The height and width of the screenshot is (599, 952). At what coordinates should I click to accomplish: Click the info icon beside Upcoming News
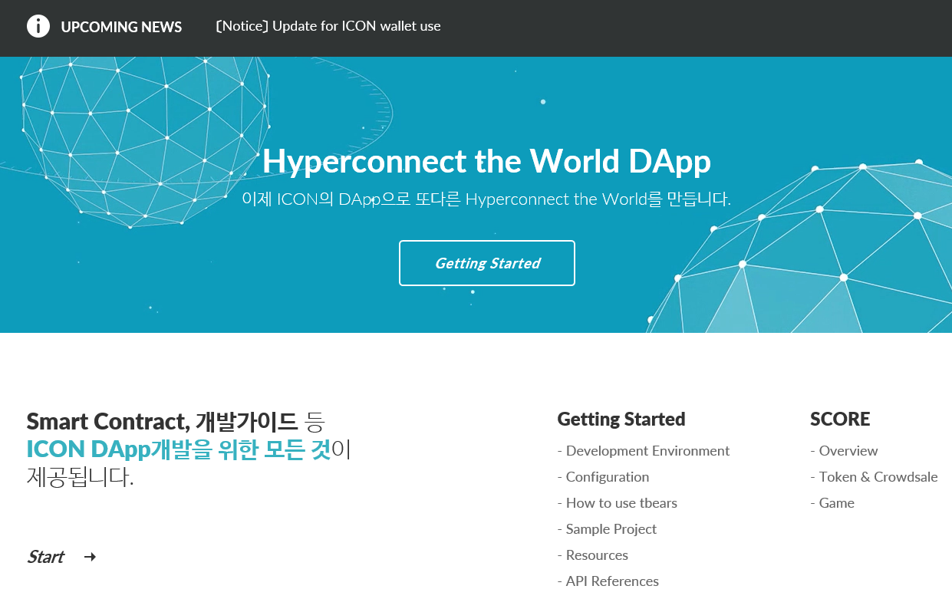tap(38, 26)
